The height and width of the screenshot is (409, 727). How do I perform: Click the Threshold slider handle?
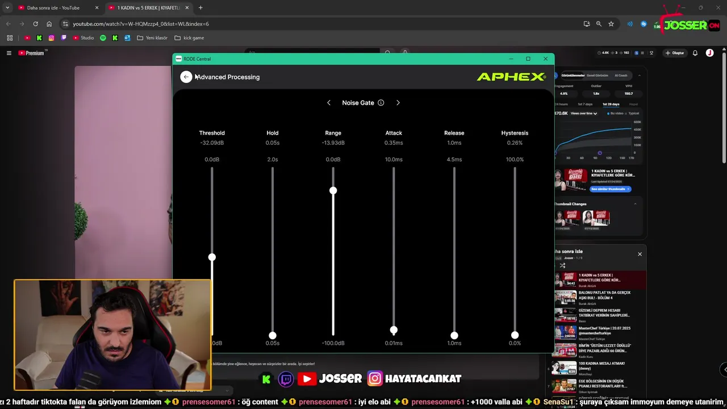coord(212,257)
